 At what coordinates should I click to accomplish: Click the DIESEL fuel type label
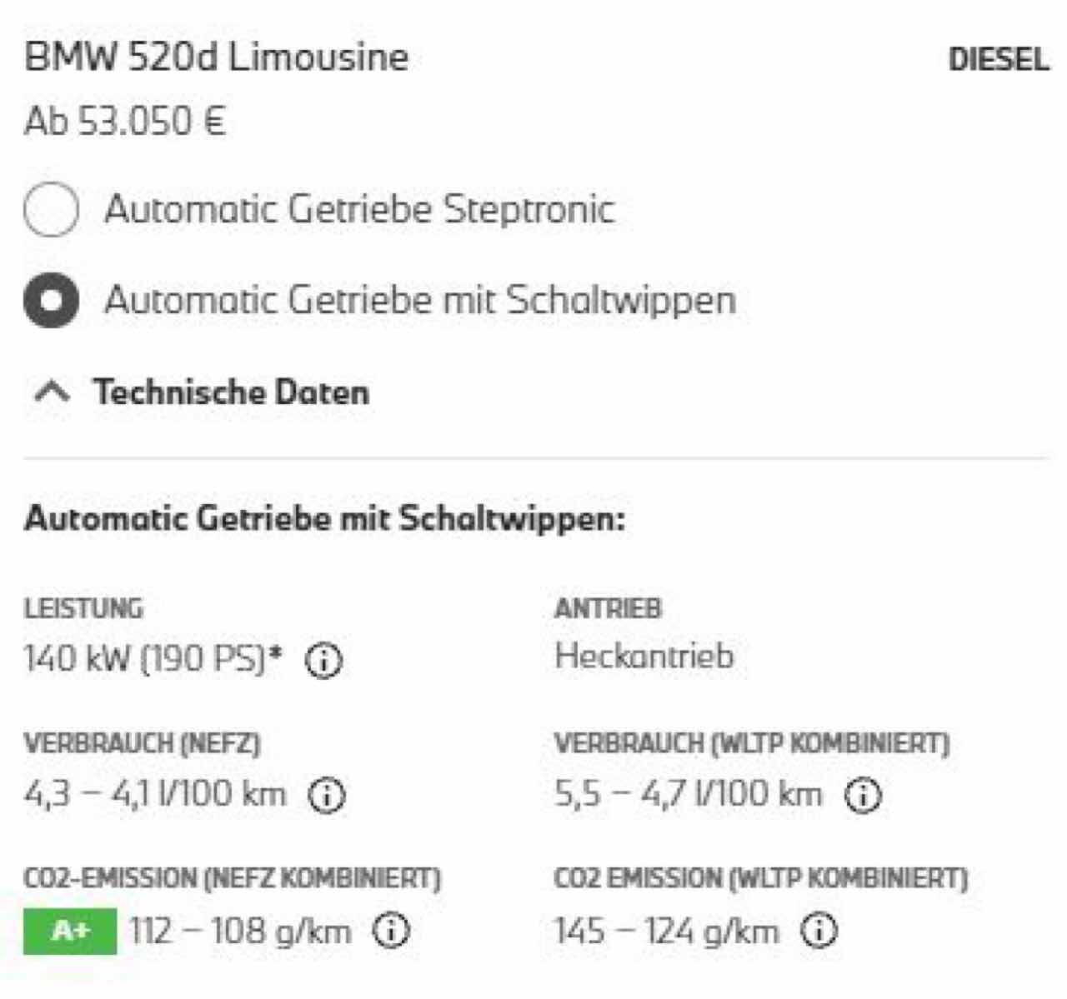click(999, 59)
